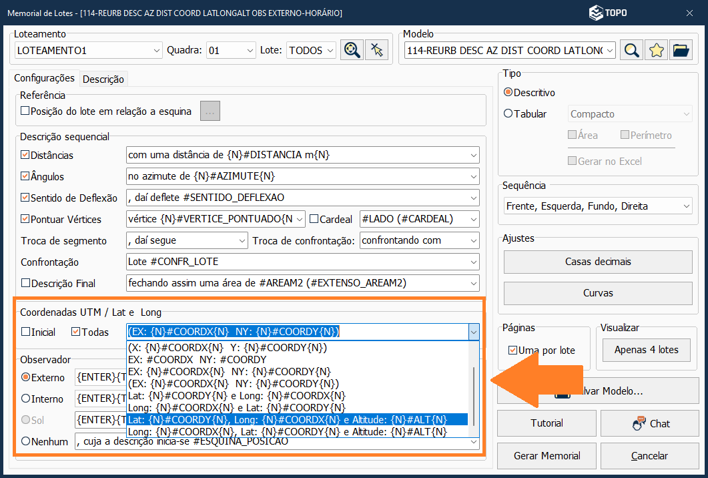Click the pick-lot cursor icon
This screenshot has height=478, width=708.
click(x=377, y=50)
